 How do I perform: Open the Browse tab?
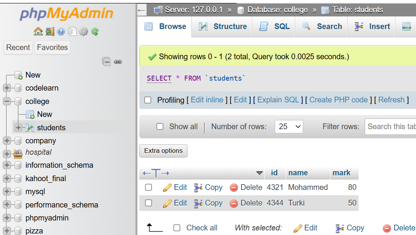(165, 26)
